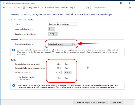Screen dimensions: 135x105
Task: Click the Annuler button
Action: click(x=117, y=102)
